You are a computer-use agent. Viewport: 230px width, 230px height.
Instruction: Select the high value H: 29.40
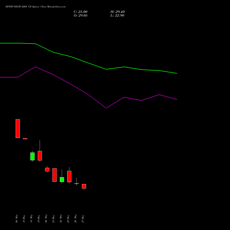coord(117,12)
